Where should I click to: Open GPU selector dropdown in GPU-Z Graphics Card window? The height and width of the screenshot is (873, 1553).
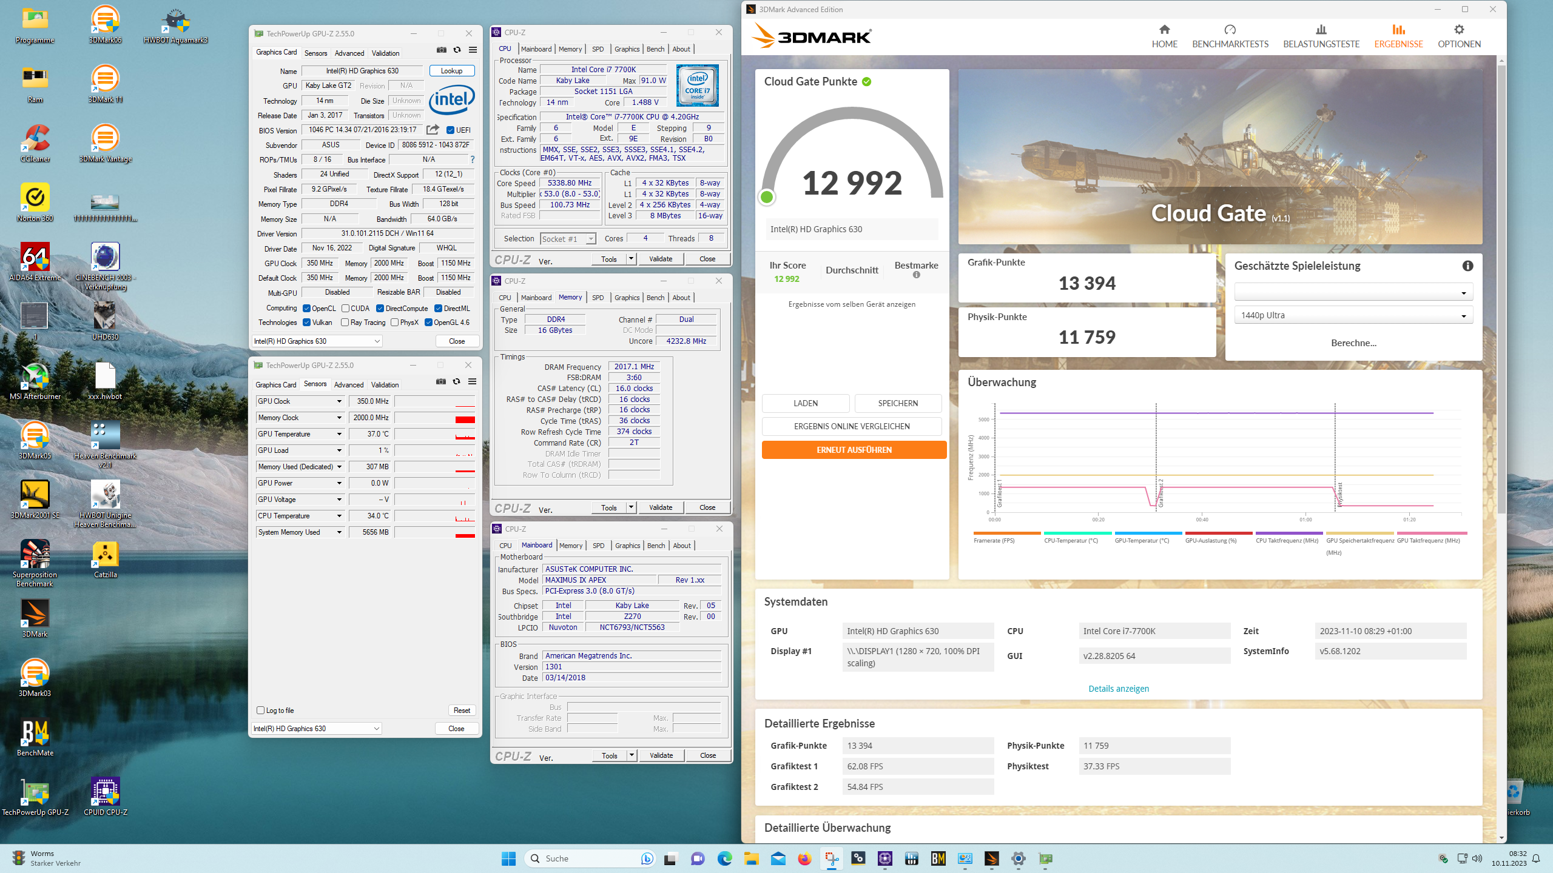click(x=317, y=341)
